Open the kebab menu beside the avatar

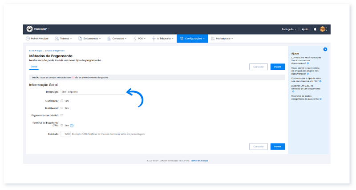pyautogui.click(x=327, y=29)
